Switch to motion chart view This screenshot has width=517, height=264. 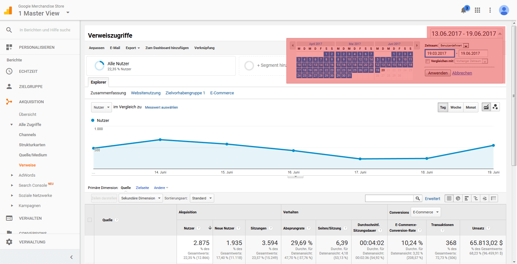[495, 107]
